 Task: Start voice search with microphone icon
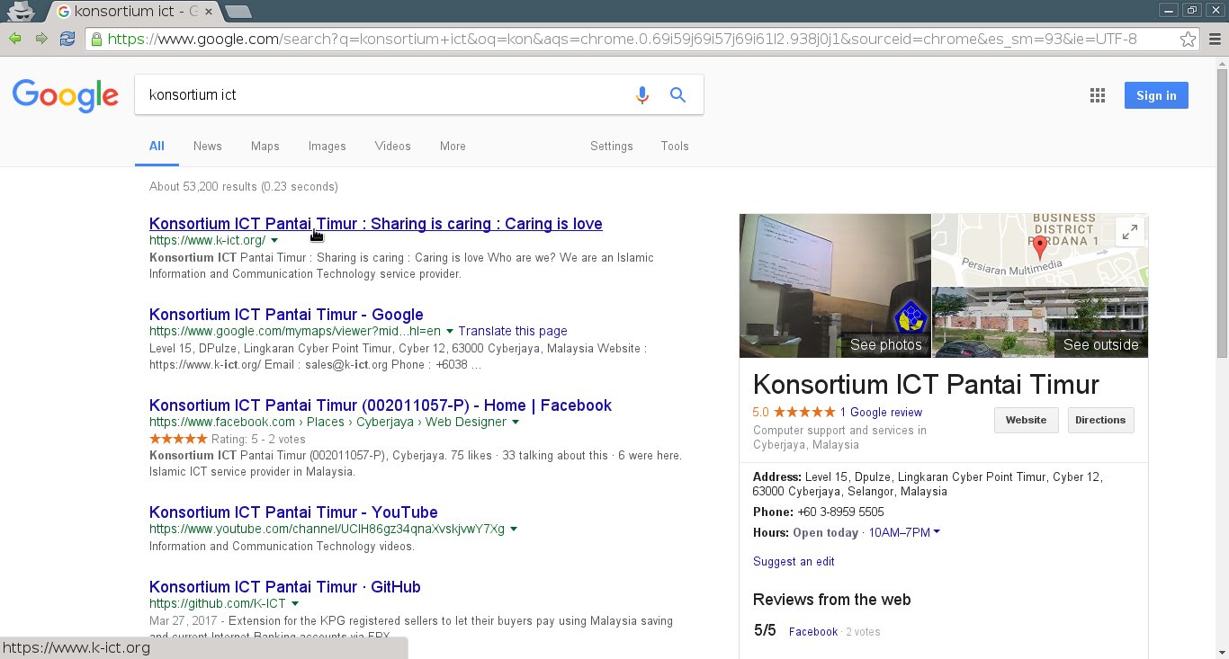tap(641, 95)
